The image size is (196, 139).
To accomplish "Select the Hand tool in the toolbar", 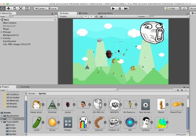I will (x=2, y=8).
